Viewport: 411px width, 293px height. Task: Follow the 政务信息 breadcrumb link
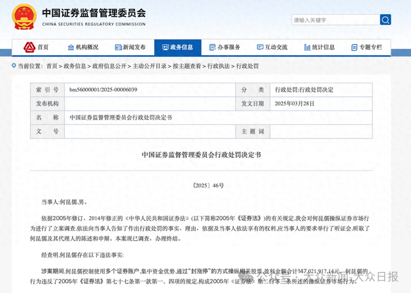74,66
